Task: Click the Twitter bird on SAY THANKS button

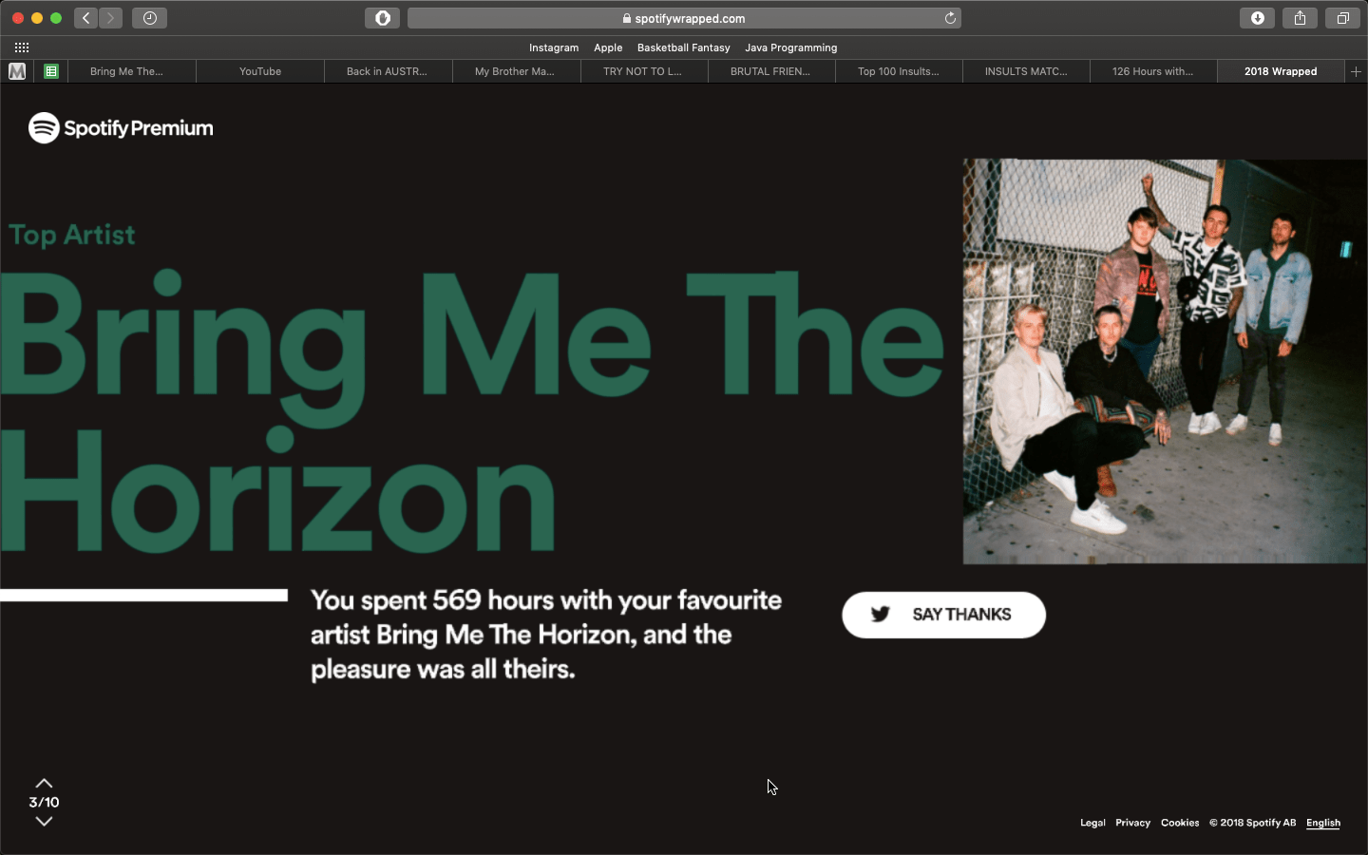Action: click(x=882, y=615)
